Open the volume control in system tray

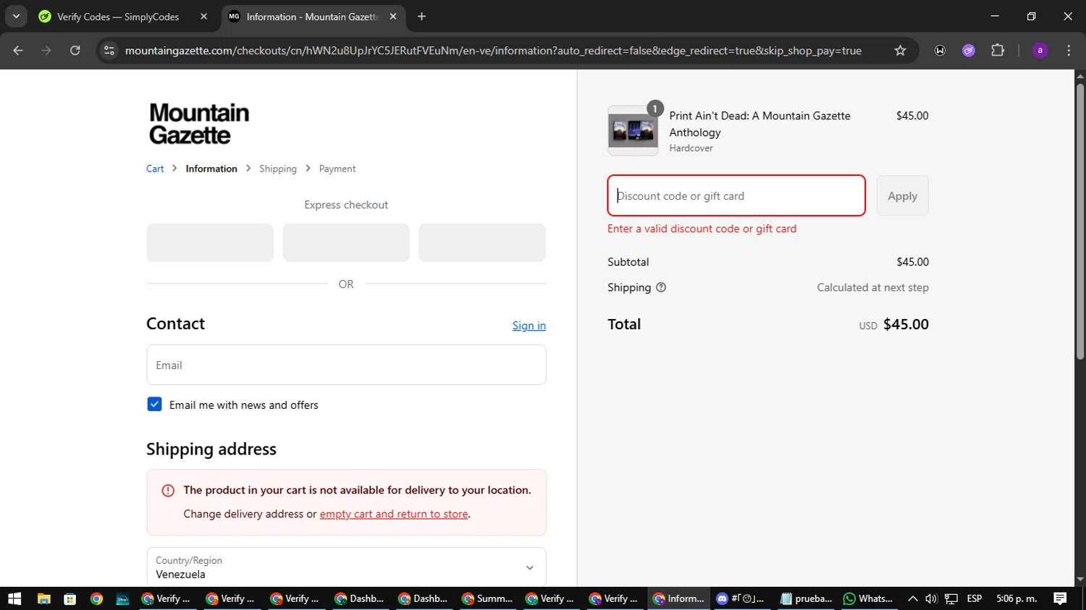[x=931, y=598]
